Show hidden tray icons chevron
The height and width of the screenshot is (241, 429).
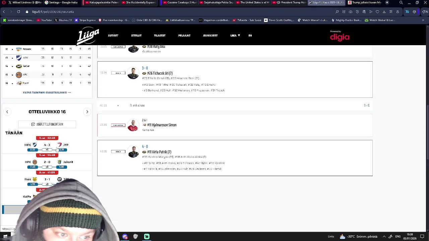coord(384,237)
